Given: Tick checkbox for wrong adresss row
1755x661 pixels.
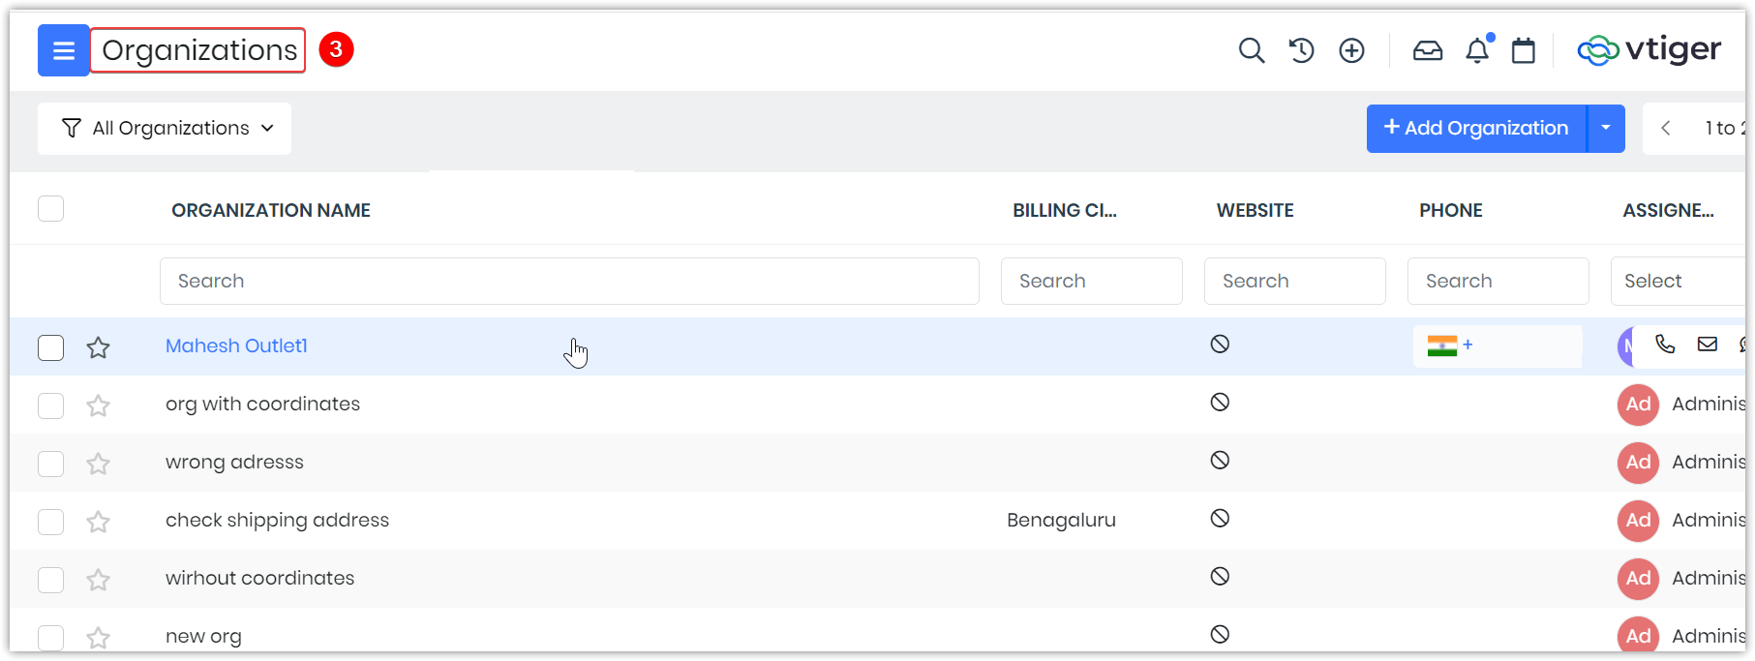Looking at the screenshot, I should pyautogui.click(x=50, y=464).
